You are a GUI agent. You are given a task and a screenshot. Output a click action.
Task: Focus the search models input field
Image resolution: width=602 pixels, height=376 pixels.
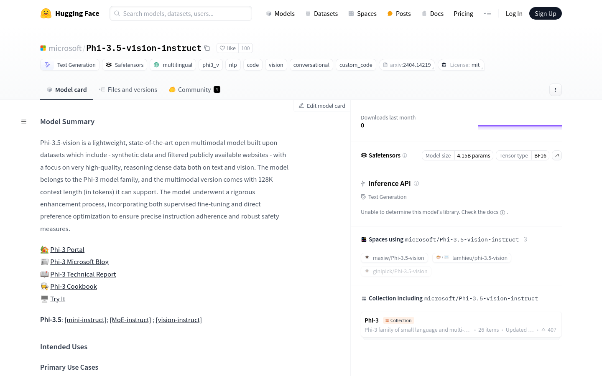(181, 13)
